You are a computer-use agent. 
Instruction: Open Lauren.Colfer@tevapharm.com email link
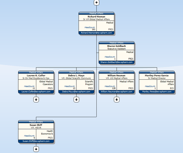click(x=36, y=91)
